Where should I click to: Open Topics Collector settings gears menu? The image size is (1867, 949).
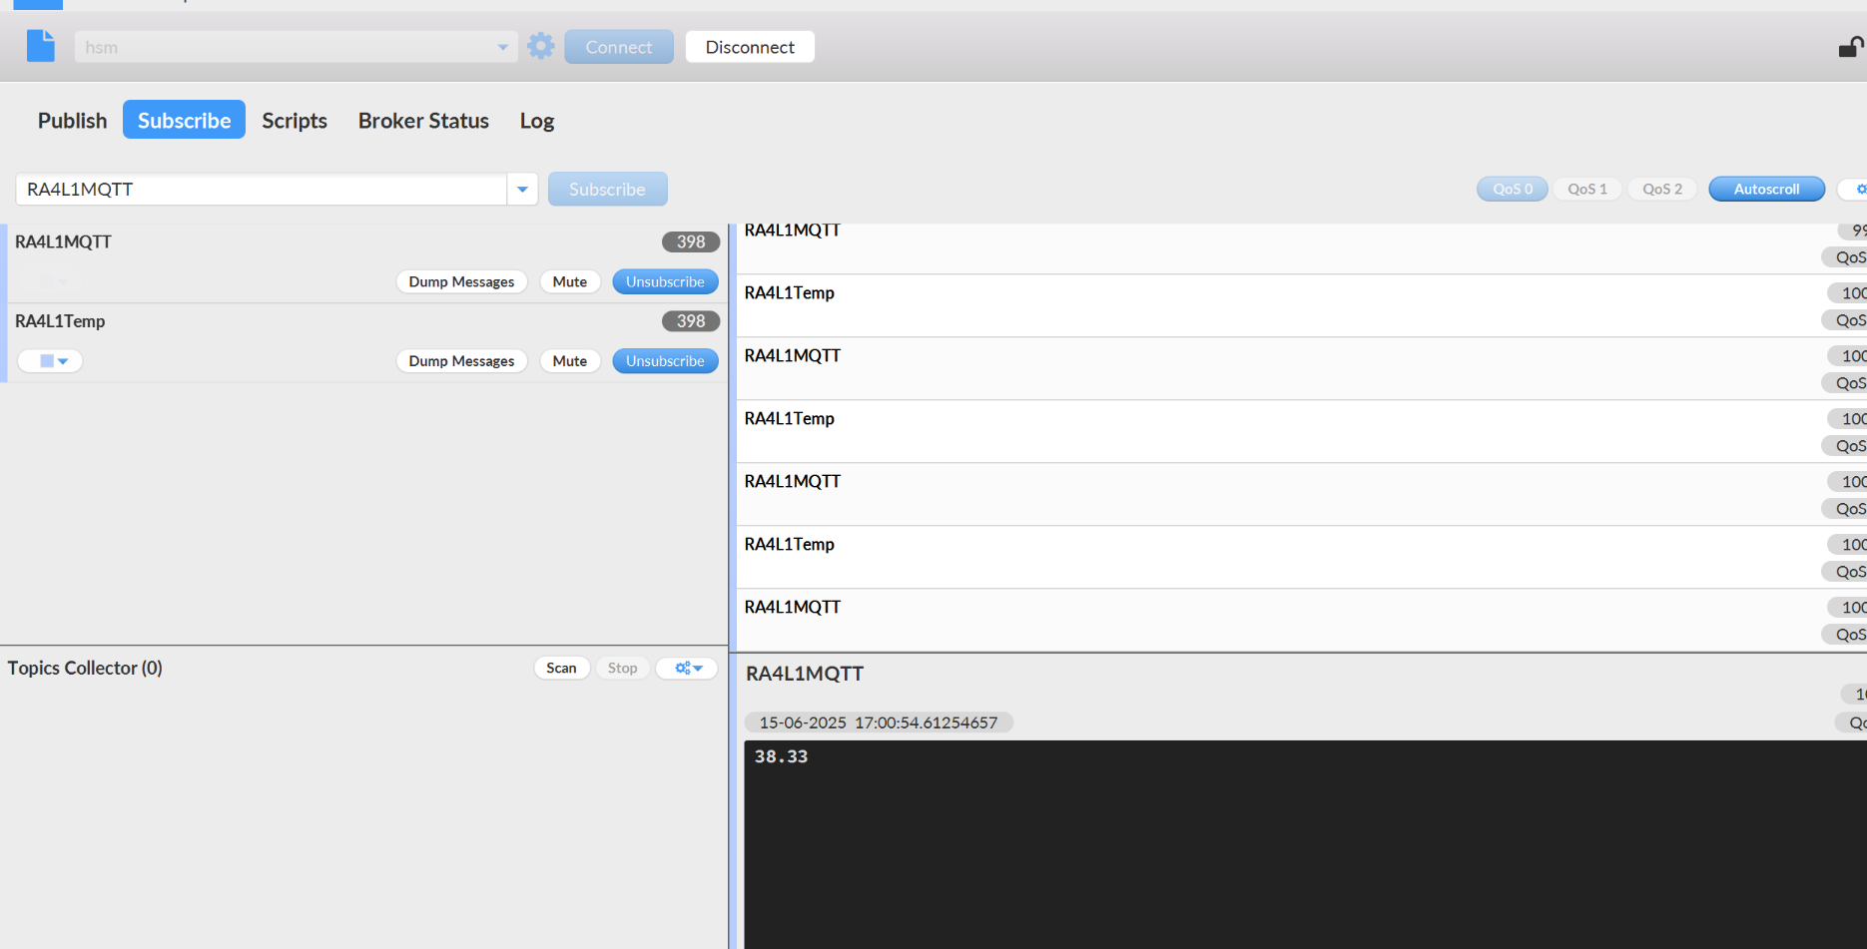tap(687, 668)
